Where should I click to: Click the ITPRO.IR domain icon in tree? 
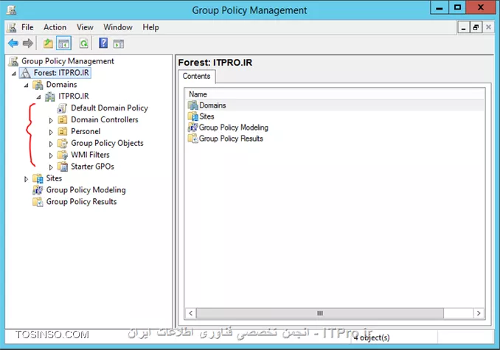click(x=49, y=97)
